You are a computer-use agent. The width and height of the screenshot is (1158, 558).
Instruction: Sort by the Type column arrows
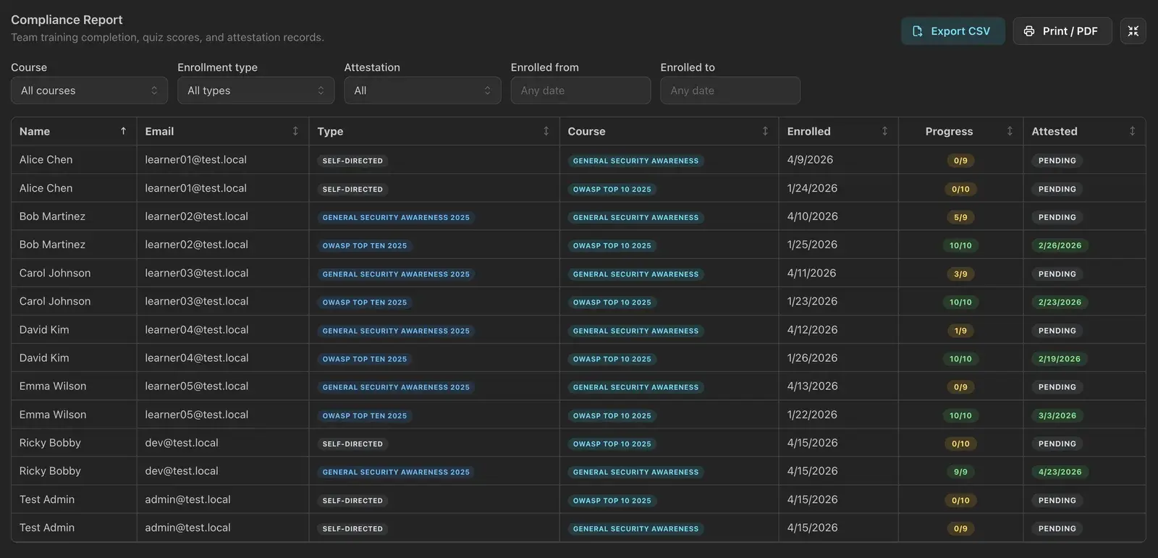546,131
